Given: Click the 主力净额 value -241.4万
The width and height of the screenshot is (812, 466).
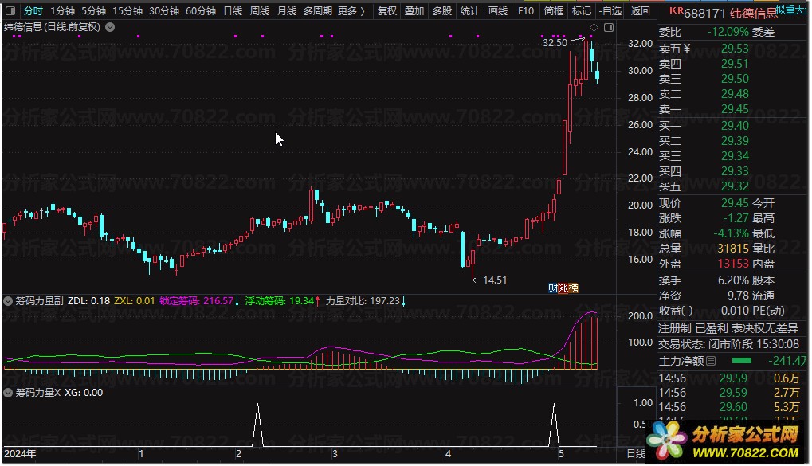Looking at the screenshot, I should pos(787,361).
